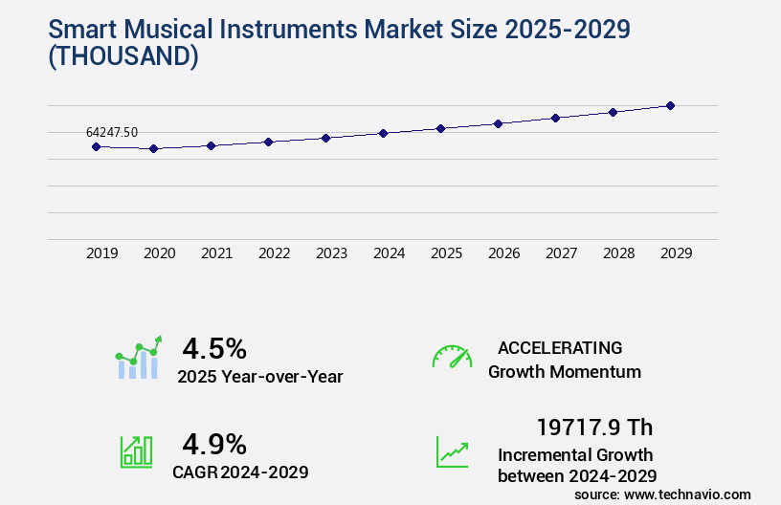Select the 2026 data point on the chart
The image size is (781, 505).
click(x=498, y=123)
